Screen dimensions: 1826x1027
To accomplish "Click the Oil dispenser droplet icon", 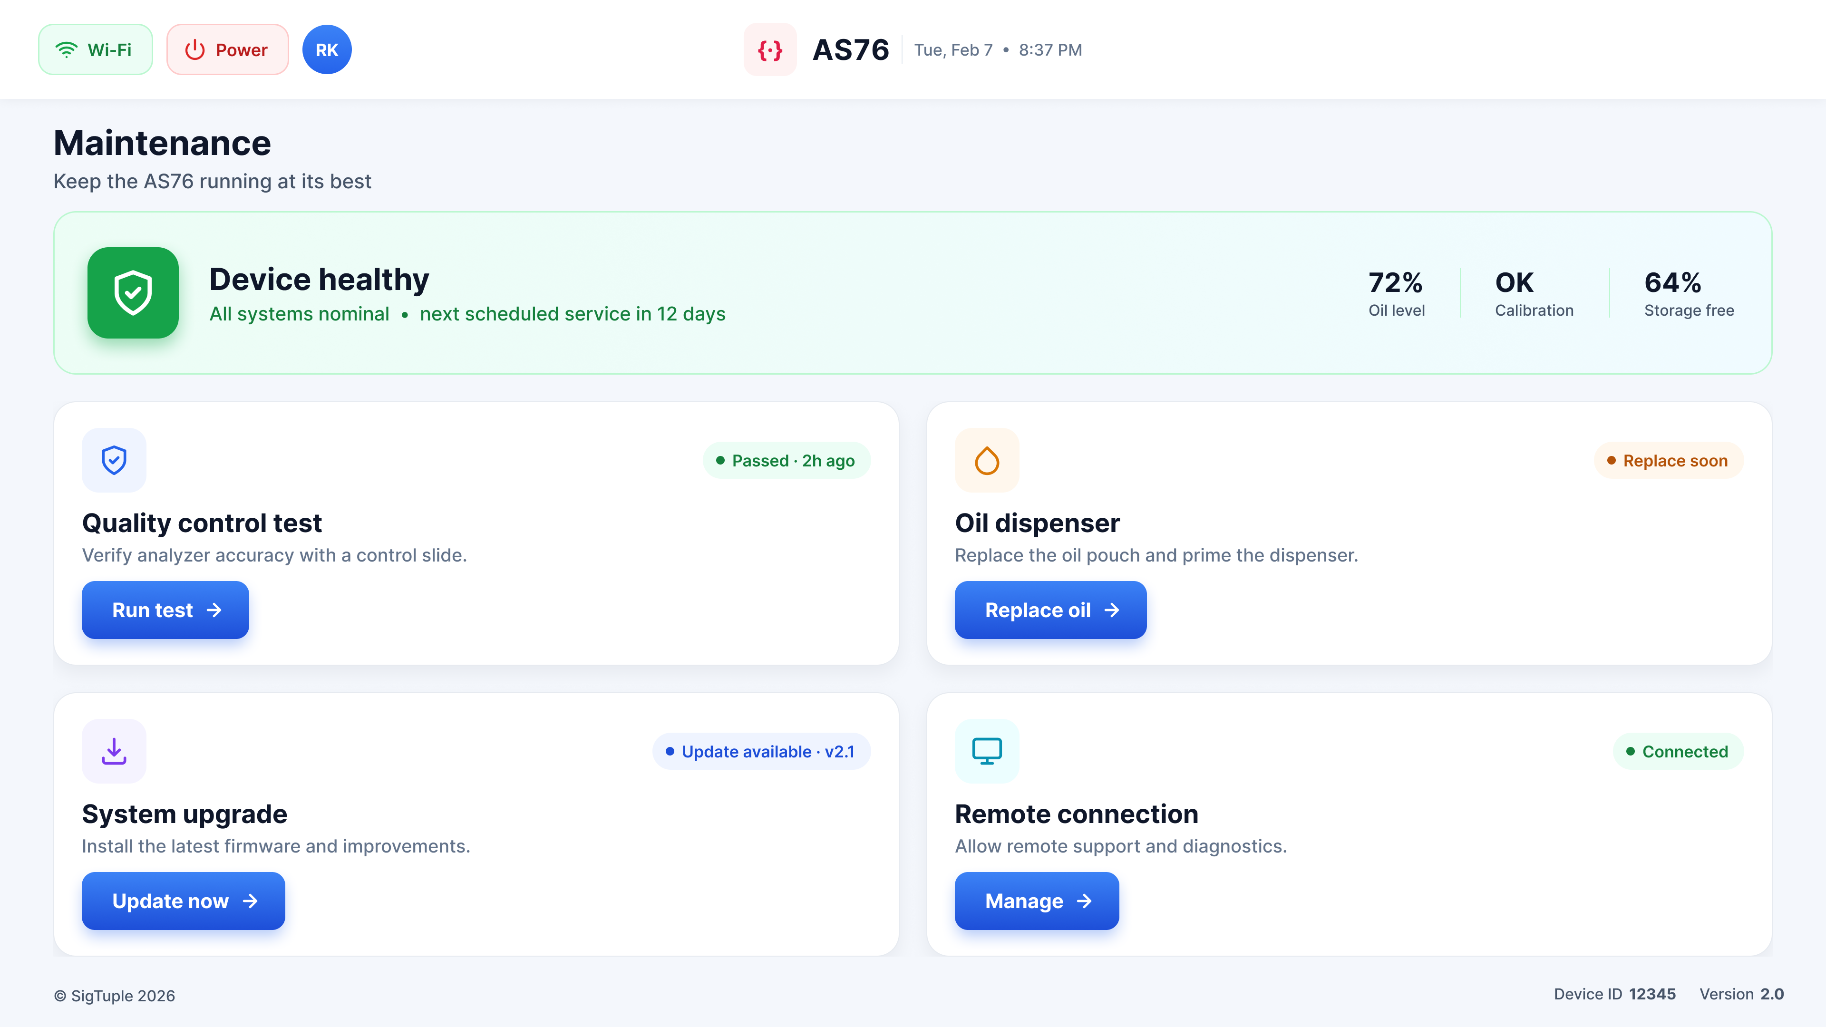I will coord(987,460).
